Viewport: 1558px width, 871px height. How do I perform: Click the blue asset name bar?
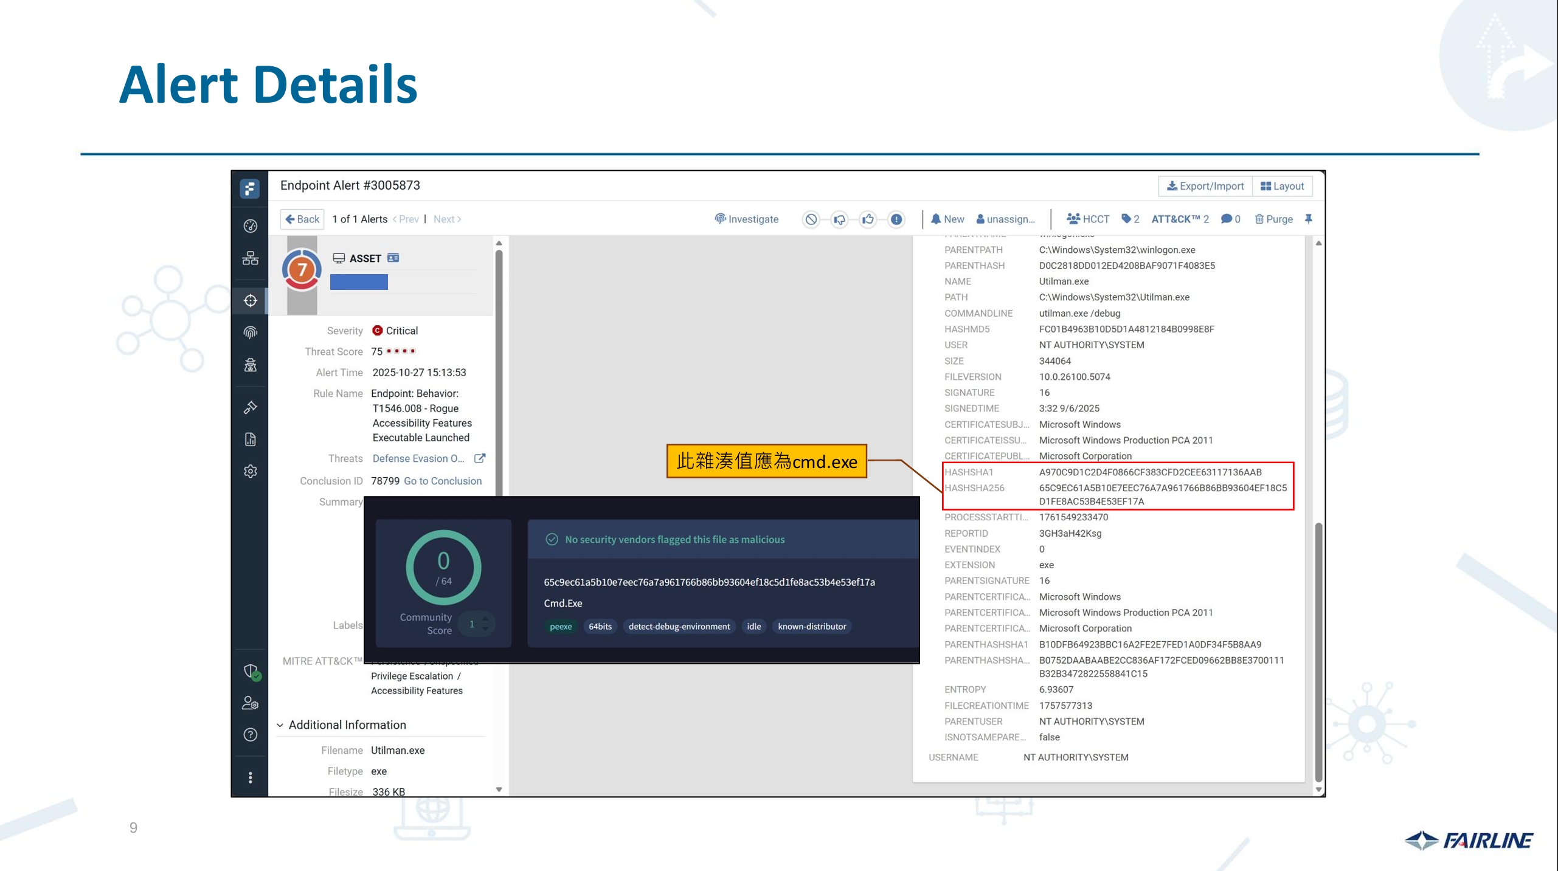coord(359,282)
